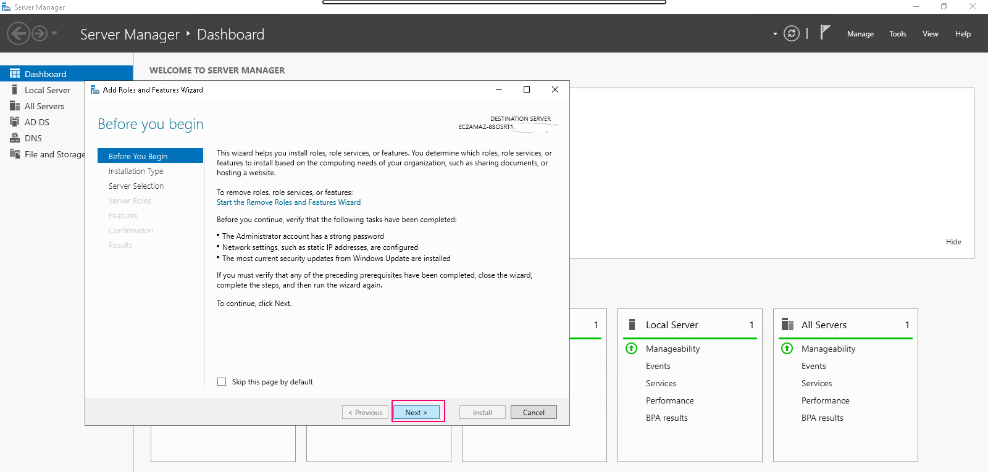Screen dimensions: 988x472
Task: Click Server Manager app icon in title bar
Action: 6,7
